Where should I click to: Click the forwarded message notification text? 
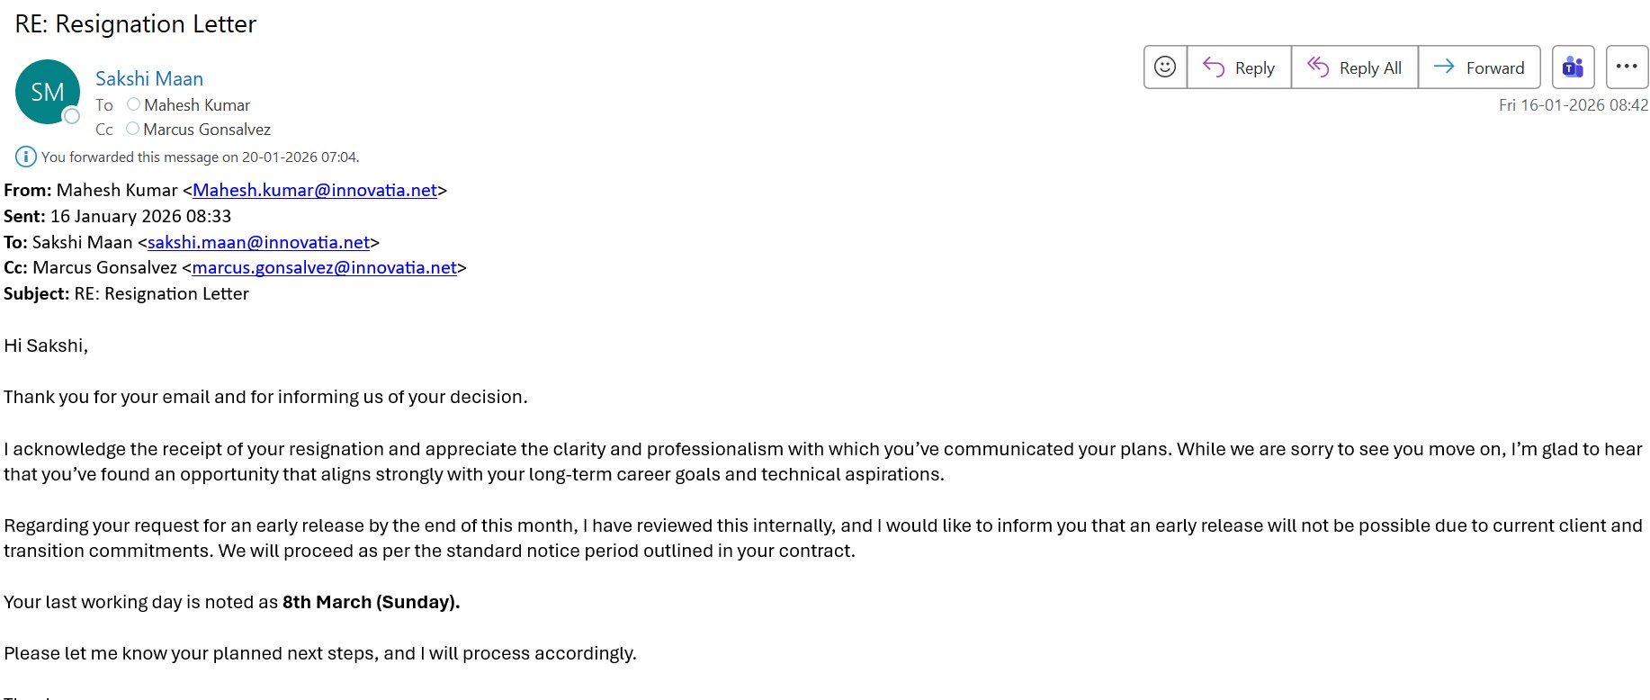pos(200,157)
